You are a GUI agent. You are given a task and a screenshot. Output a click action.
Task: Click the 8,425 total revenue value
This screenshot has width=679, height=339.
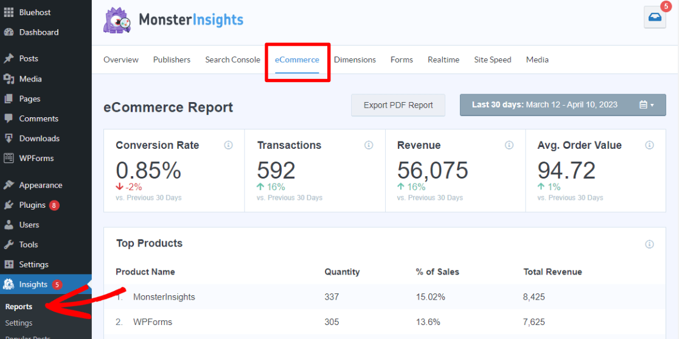coord(534,297)
